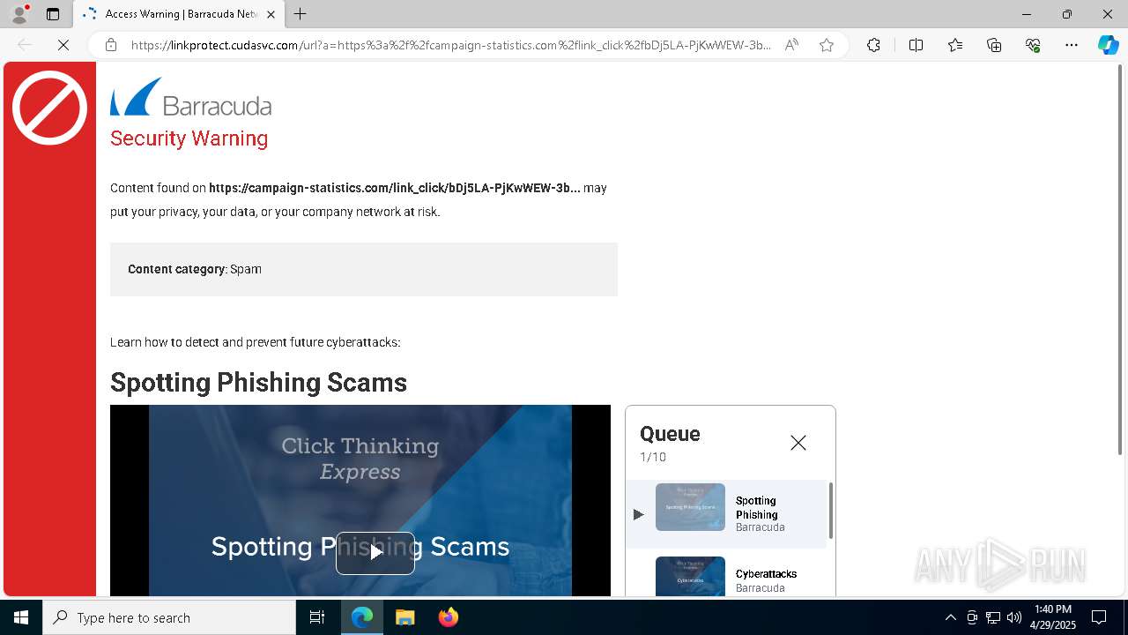
Task: Open Collections panel
Action: pyautogui.click(x=994, y=45)
